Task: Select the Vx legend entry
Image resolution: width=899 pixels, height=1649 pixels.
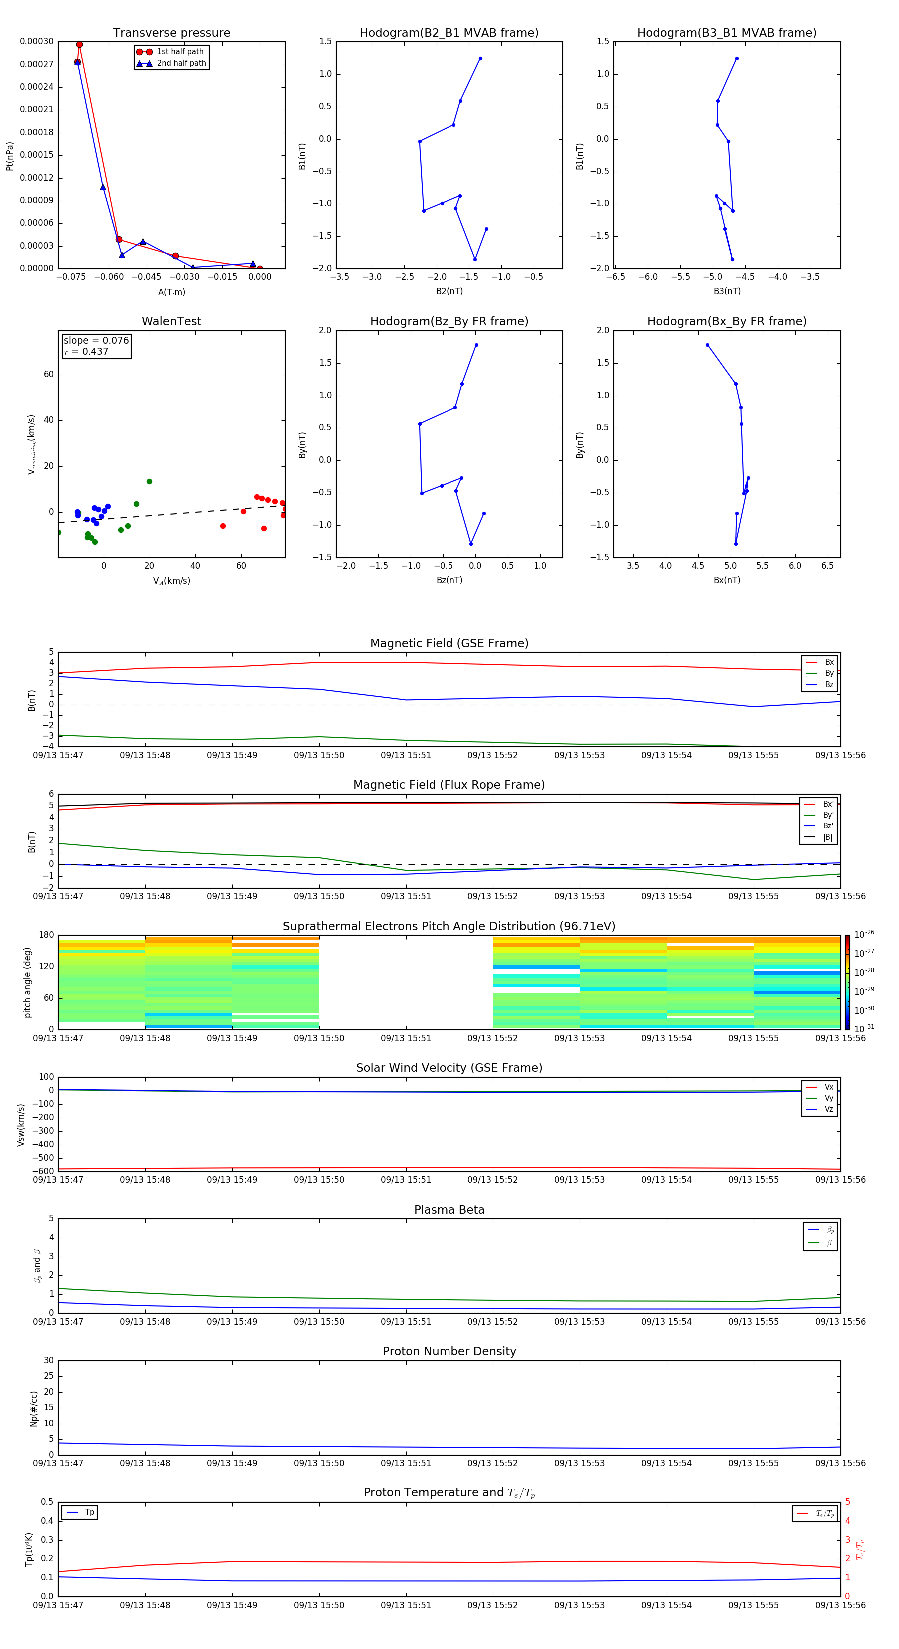Action: [x=820, y=1087]
